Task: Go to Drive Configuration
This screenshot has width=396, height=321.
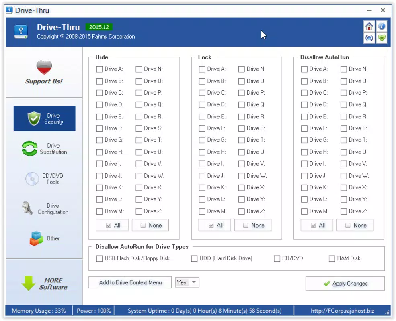Action: coord(45,209)
